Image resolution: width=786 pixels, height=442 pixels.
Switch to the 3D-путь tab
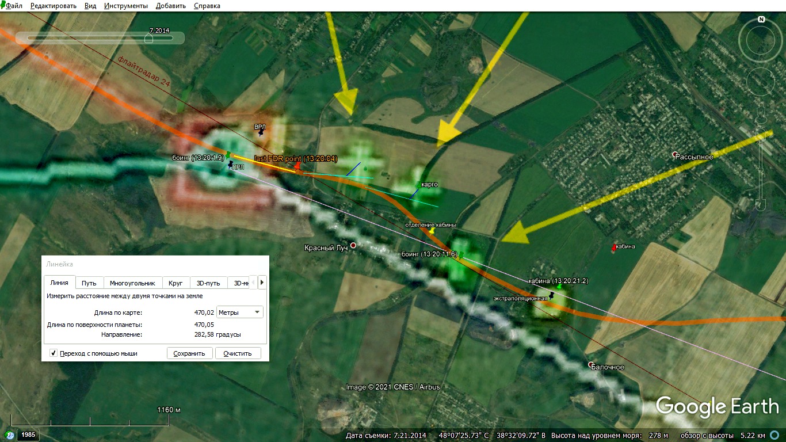coord(209,283)
